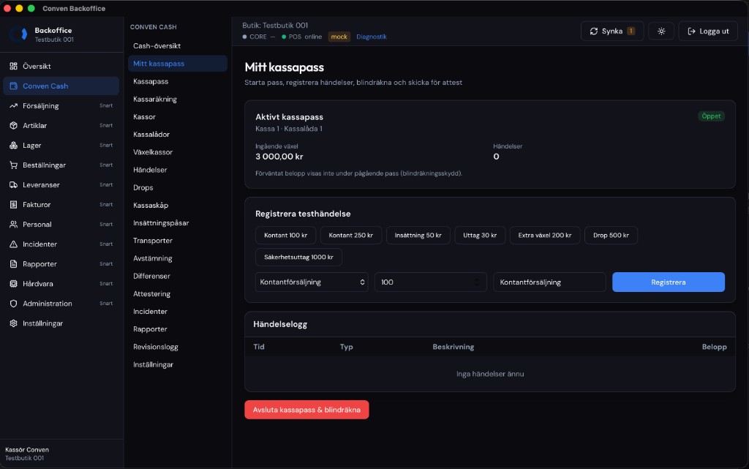Toggle light theme with sun icon
This screenshot has height=469, width=749.
[661, 31]
